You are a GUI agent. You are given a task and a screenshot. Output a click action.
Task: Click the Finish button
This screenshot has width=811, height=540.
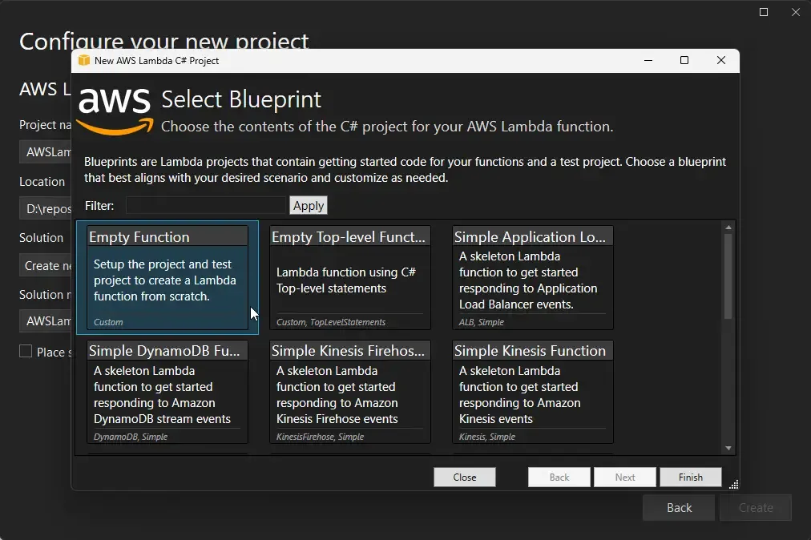(690, 477)
